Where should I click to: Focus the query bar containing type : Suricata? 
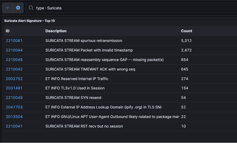pyautogui.click(x=132, y=8)
